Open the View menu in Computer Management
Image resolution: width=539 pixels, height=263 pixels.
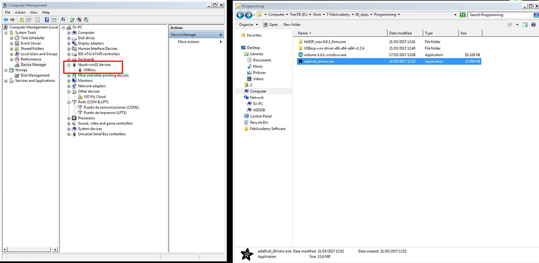[x=34, y=13]
